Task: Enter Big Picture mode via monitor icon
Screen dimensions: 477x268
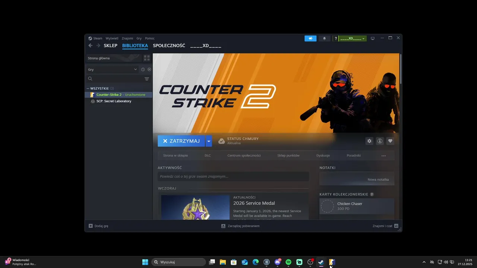Action: 373,38
